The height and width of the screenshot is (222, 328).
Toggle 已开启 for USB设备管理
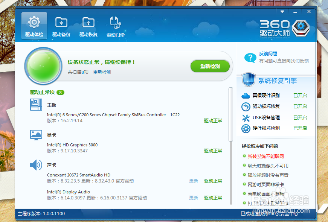pyautogui.click(x=300, y=118)
